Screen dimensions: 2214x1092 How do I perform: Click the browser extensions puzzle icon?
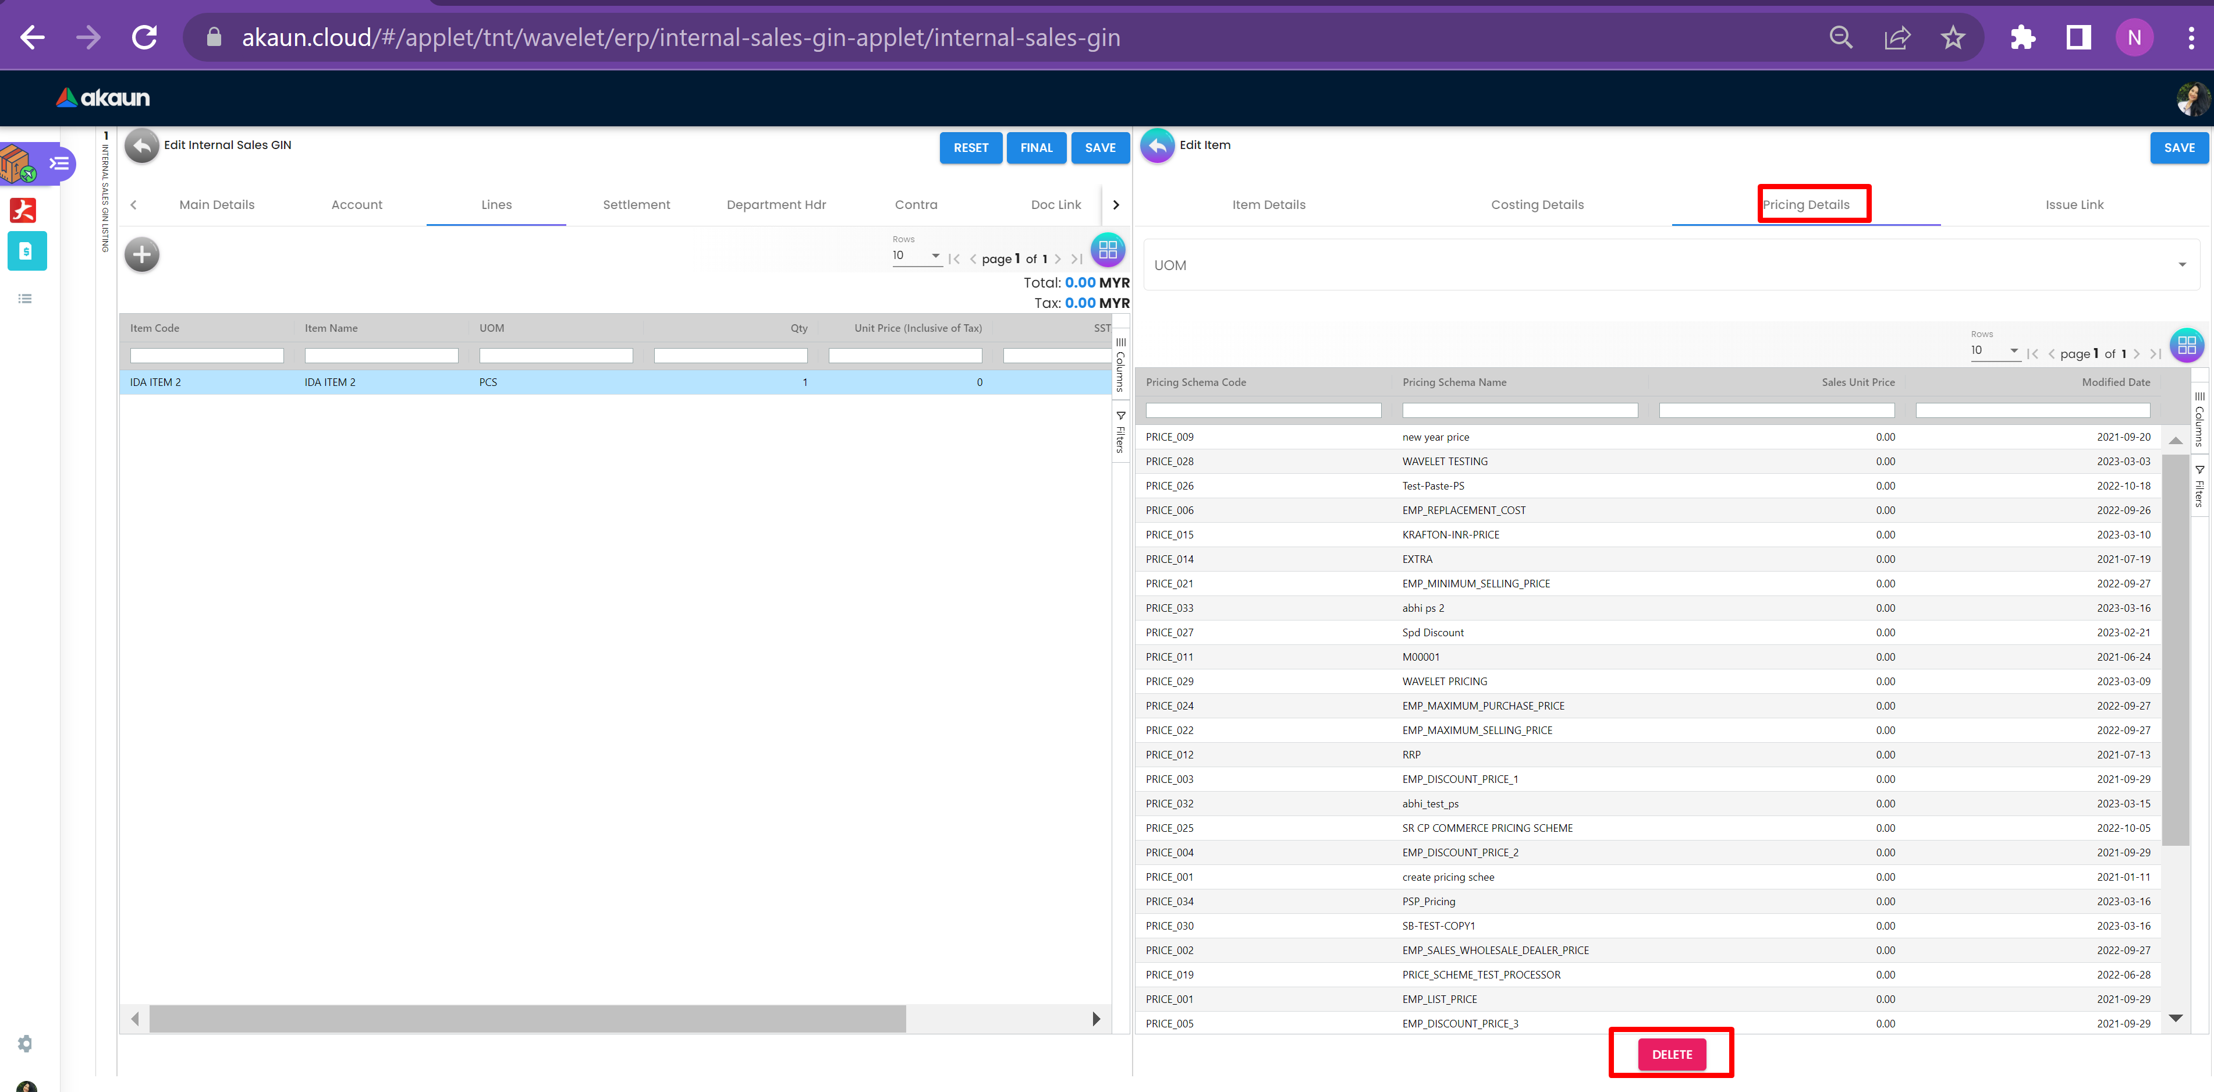2023,37
